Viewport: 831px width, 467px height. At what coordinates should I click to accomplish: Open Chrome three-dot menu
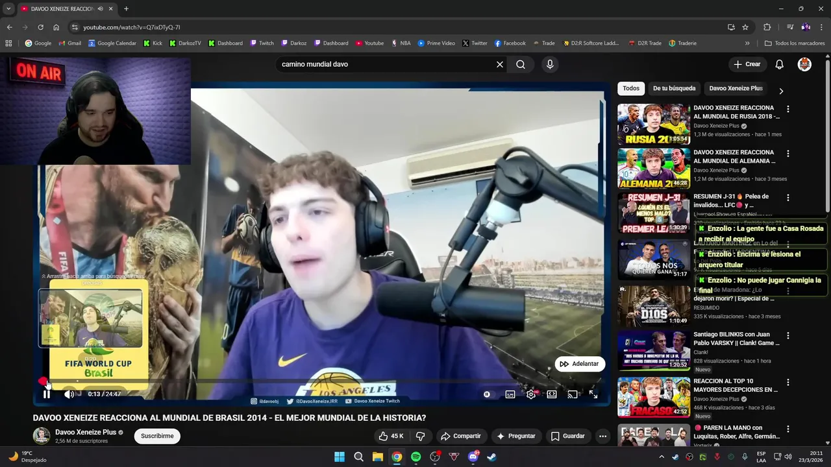pyautogui.click(x=822, y=27)
